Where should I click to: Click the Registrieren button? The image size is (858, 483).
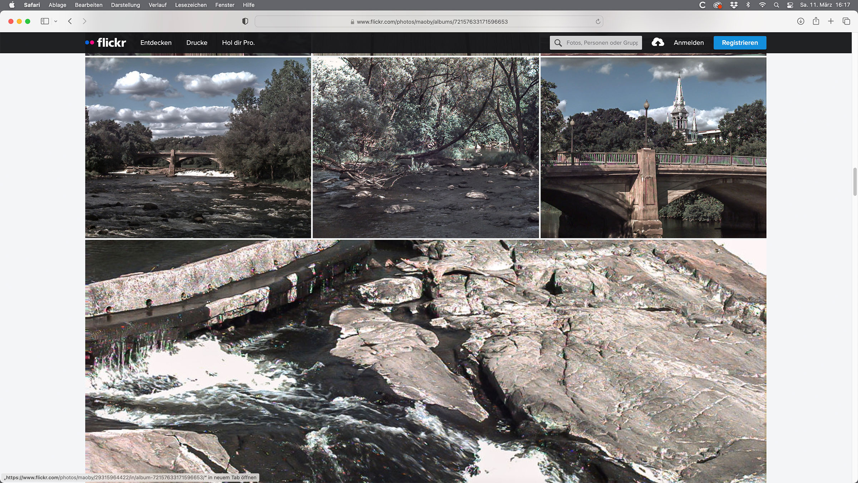pos(740,43)
